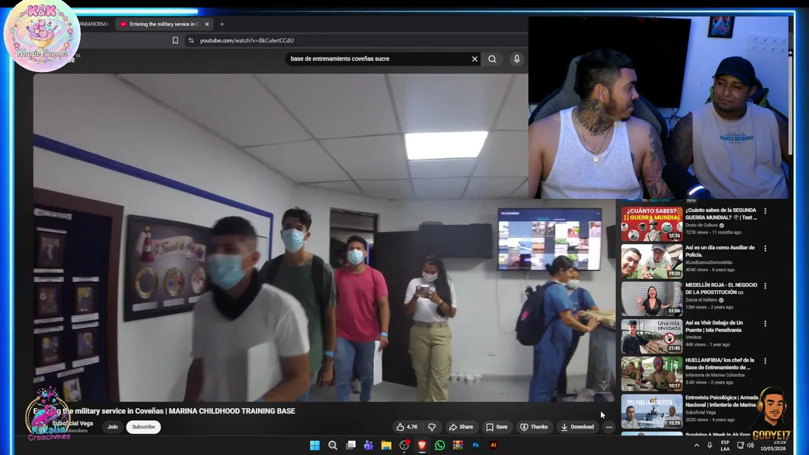
Task: Open the 'Vivir Debajo de Un Puente' thumbnail
Action: tap(652, 336)
